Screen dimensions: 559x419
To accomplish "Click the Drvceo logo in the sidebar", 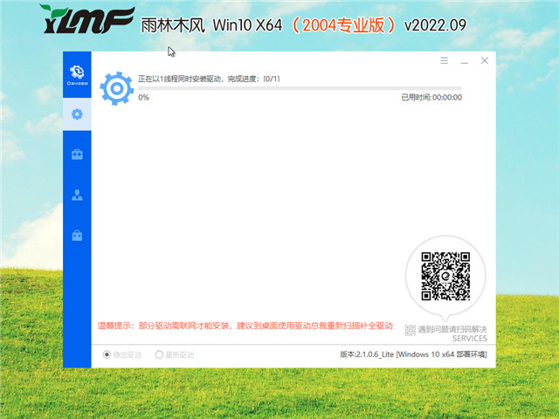I will pos(77,75).
